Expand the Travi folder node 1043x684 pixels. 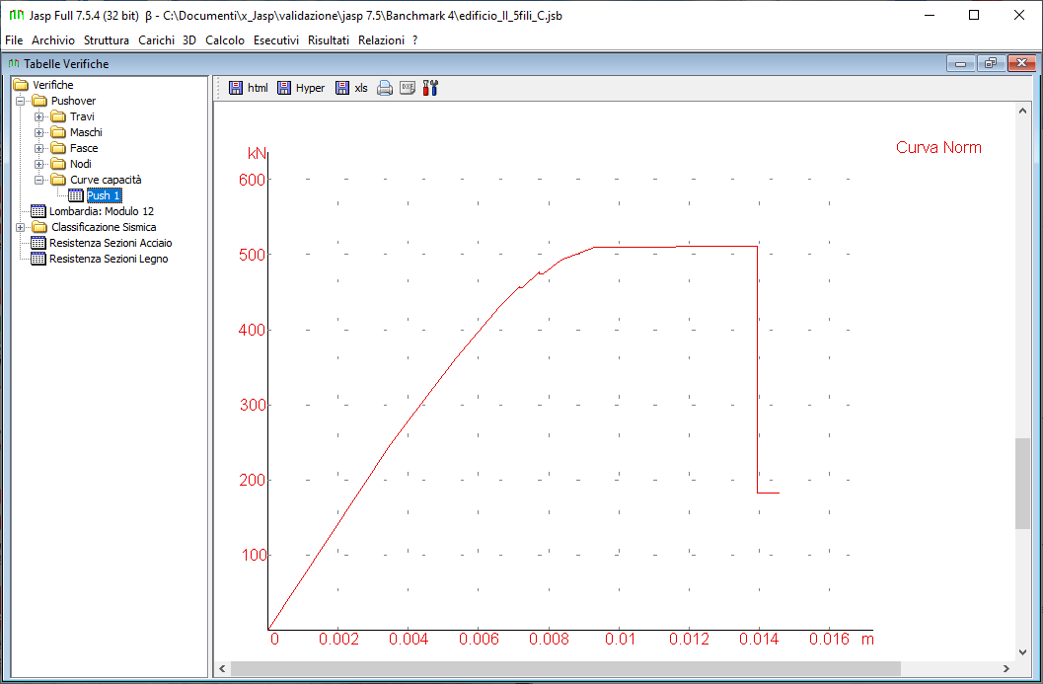click(39, 117)
